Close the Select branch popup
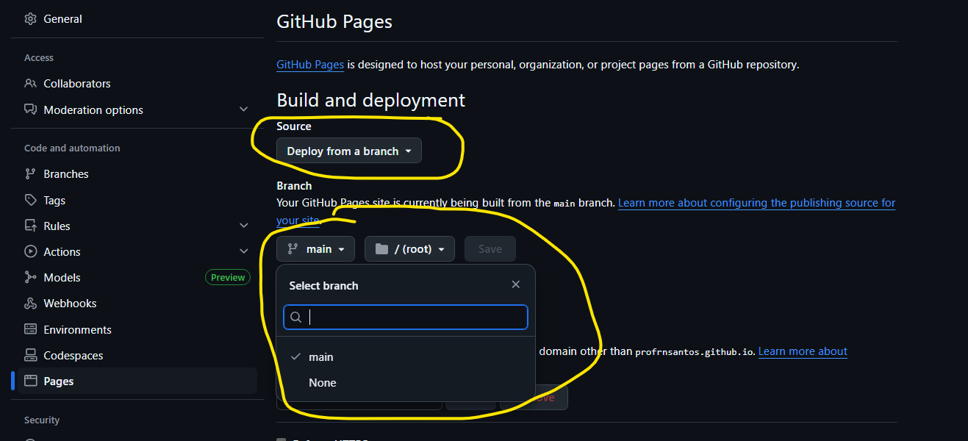 (x=516, y=284)
